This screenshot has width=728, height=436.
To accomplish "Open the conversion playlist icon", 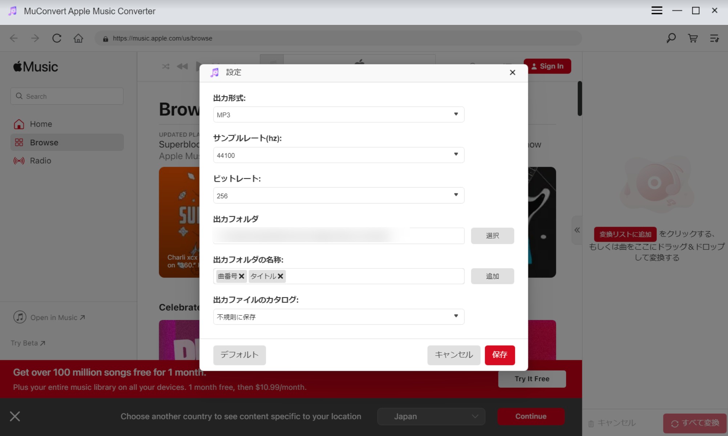I will click(x=714, y=38).
